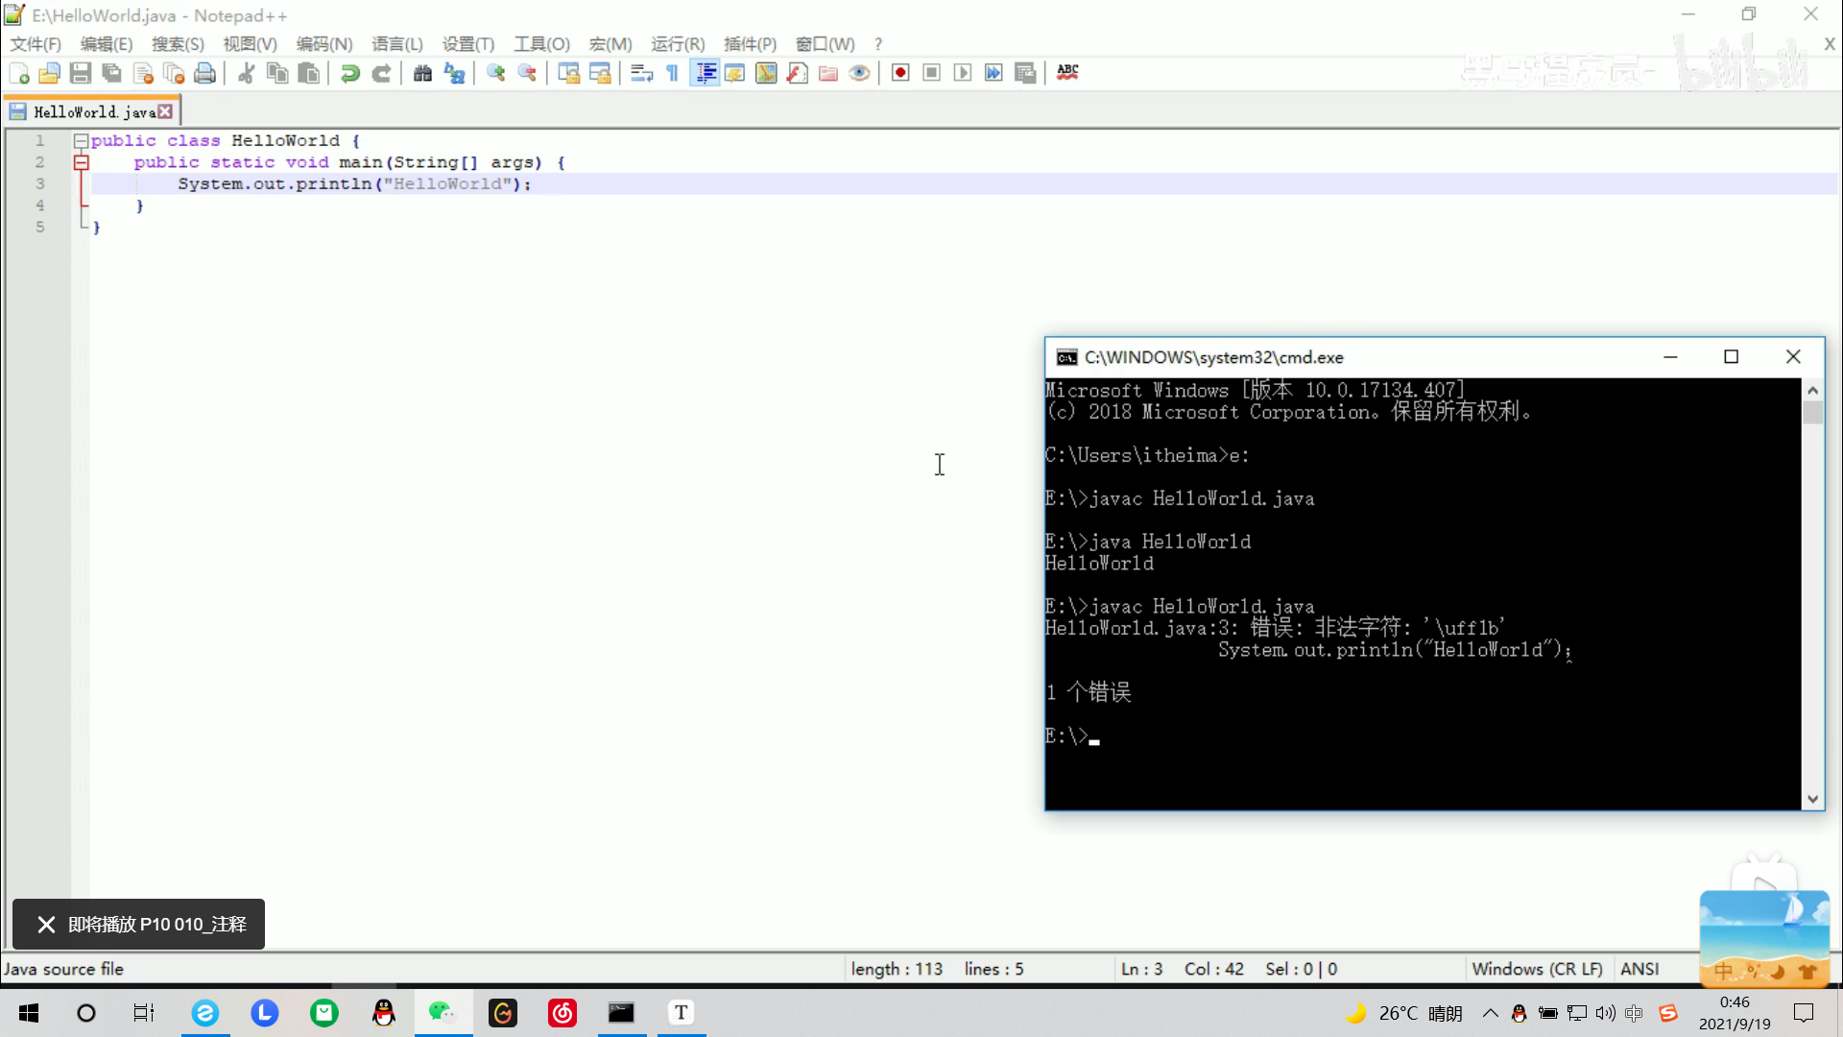Save the current file via toolbar icon
Image resolution: width=1843 pixels, height=1037 pixels.
point(81,73)
